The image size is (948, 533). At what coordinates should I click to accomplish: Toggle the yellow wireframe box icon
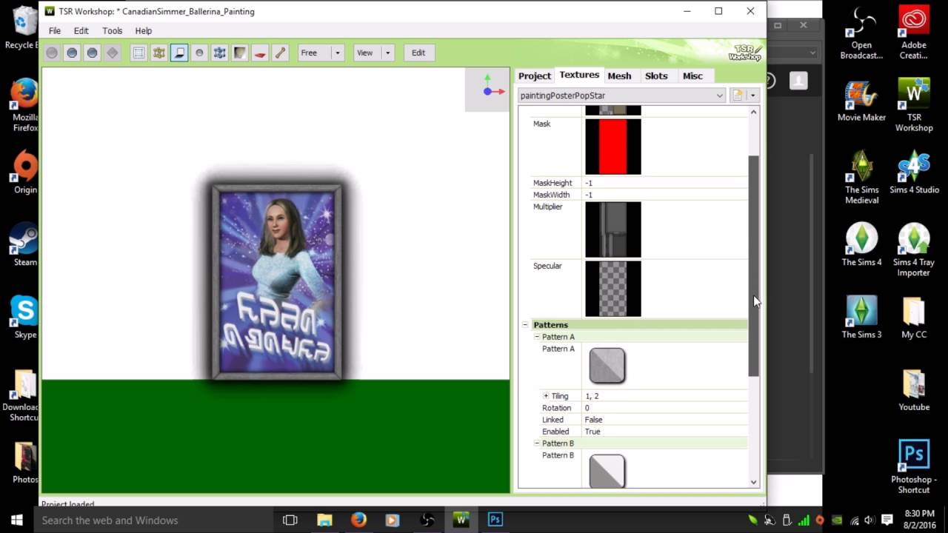(x=158, y=53)
